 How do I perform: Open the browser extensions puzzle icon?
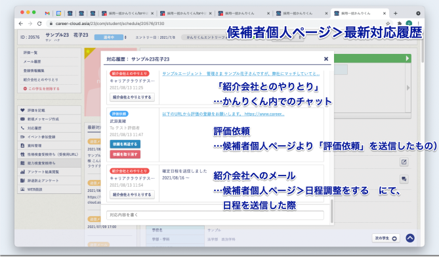400,24
